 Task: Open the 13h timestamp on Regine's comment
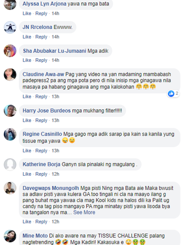(55, 151)
